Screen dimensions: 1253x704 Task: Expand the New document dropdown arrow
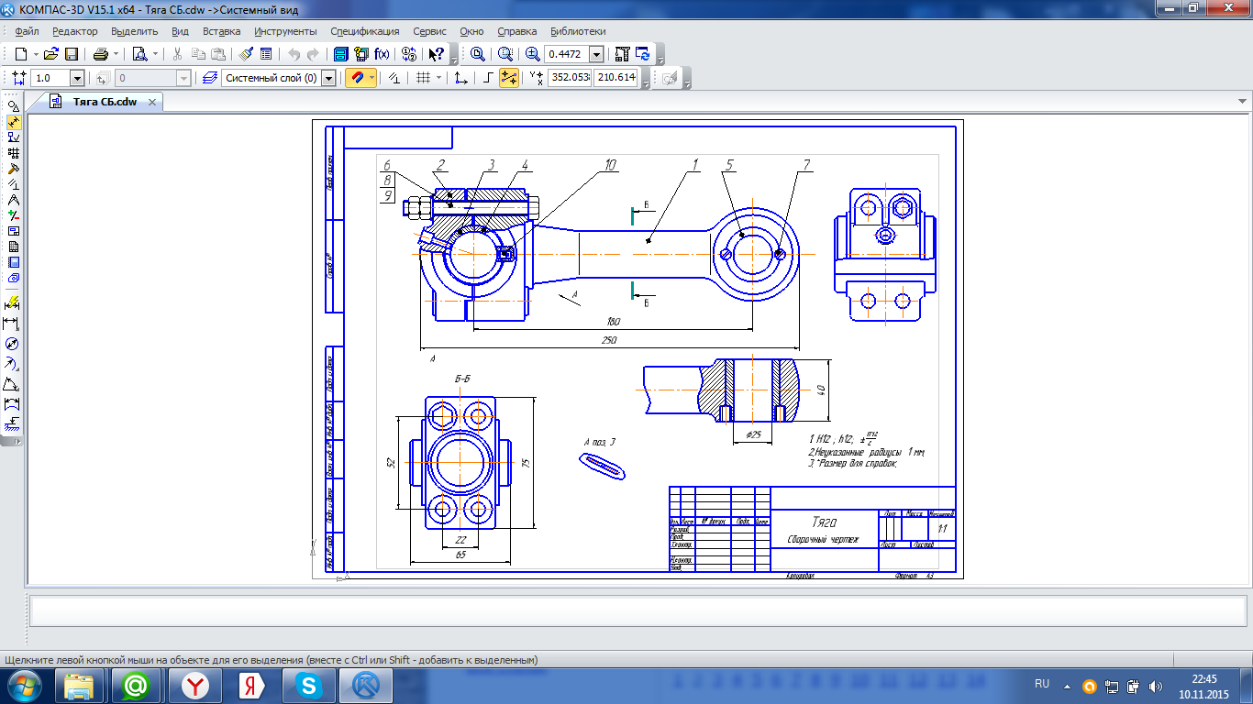click(35, 54)
